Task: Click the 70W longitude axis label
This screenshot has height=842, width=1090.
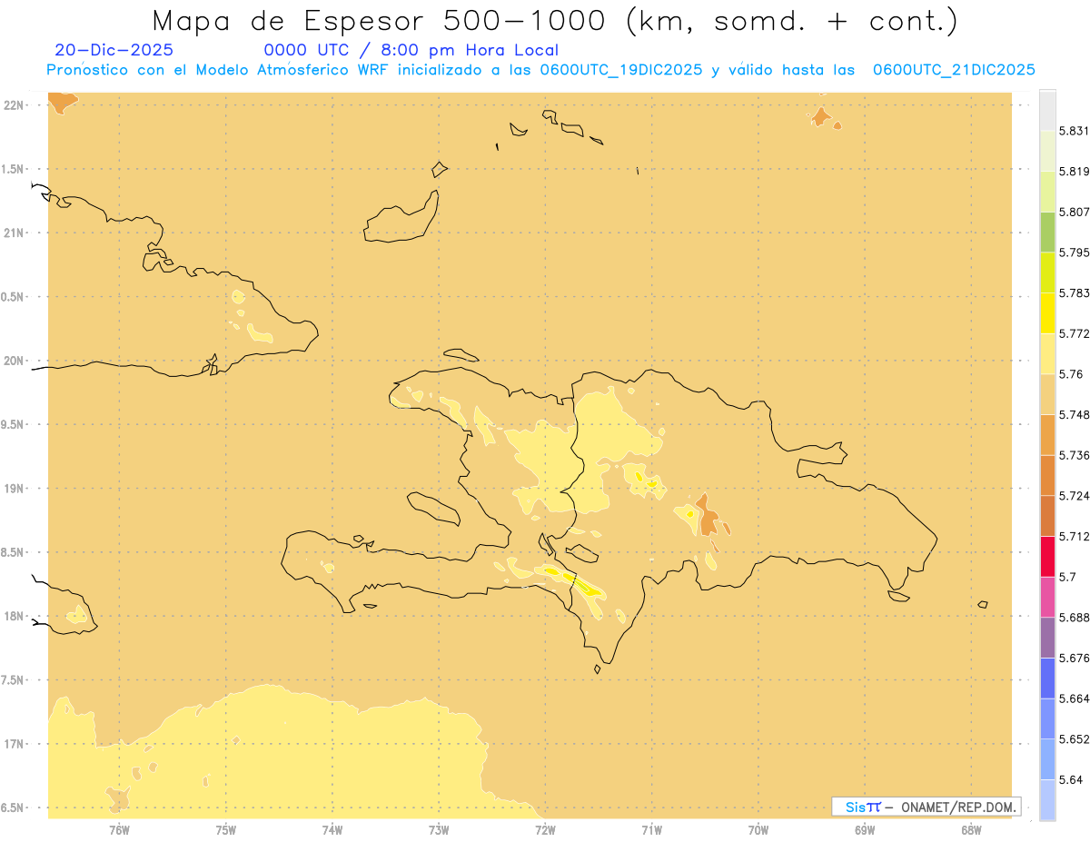Action: click(x=758, y=829)
